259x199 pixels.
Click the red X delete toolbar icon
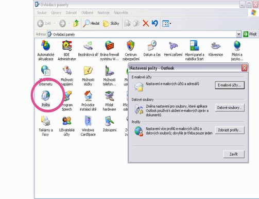coord(146,23)
